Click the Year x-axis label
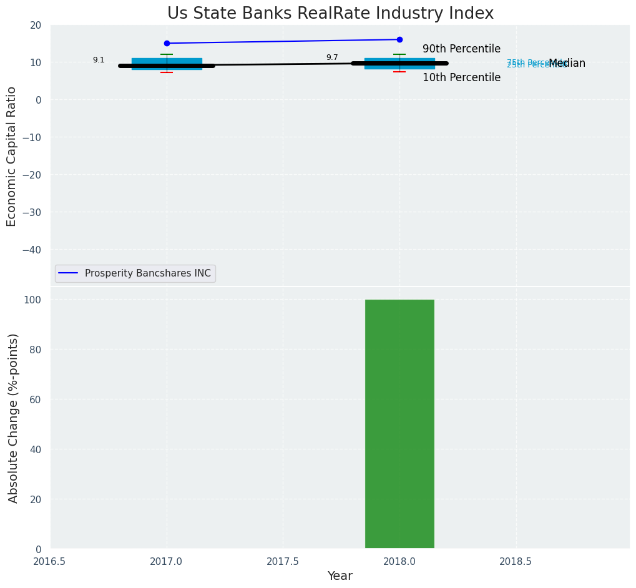Image resolution: width=636 pixels, height=588 pixels. (340, 576)
